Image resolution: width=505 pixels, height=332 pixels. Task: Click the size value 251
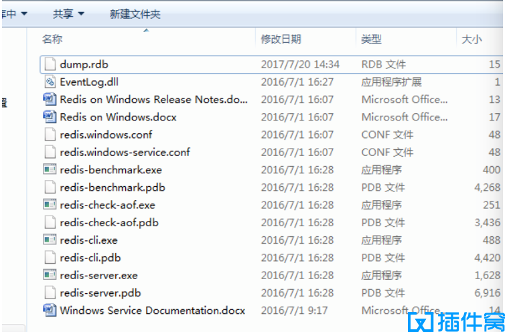pyautogui.click(x=492, y=205)
